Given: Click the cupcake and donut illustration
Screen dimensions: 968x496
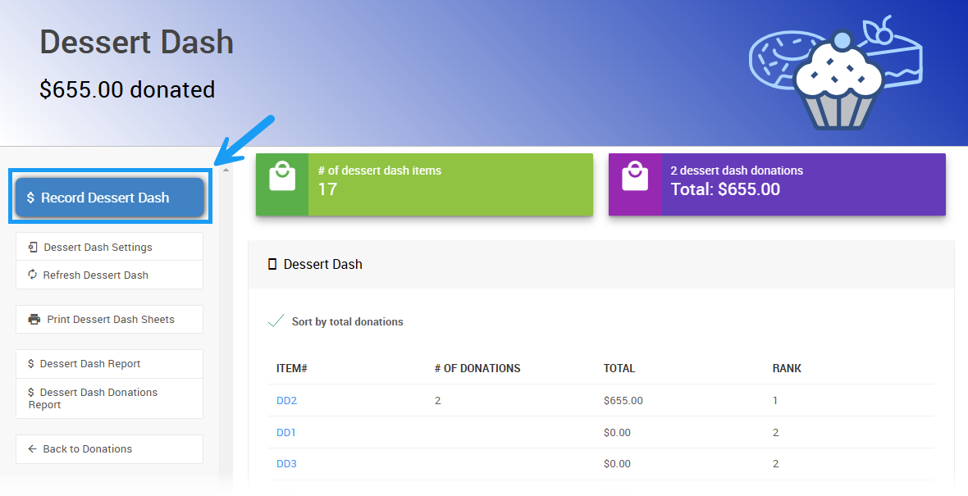Looking at the screenshot, I should pyautogui.click(x=835, y=73).
